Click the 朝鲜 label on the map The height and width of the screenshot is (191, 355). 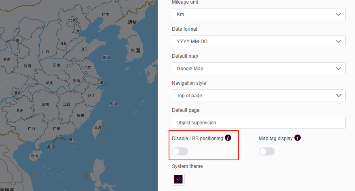pos(132,22)
